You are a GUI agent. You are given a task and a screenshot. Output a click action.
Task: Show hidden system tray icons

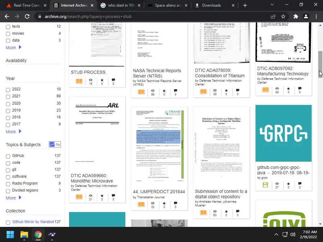click(276, 234)
